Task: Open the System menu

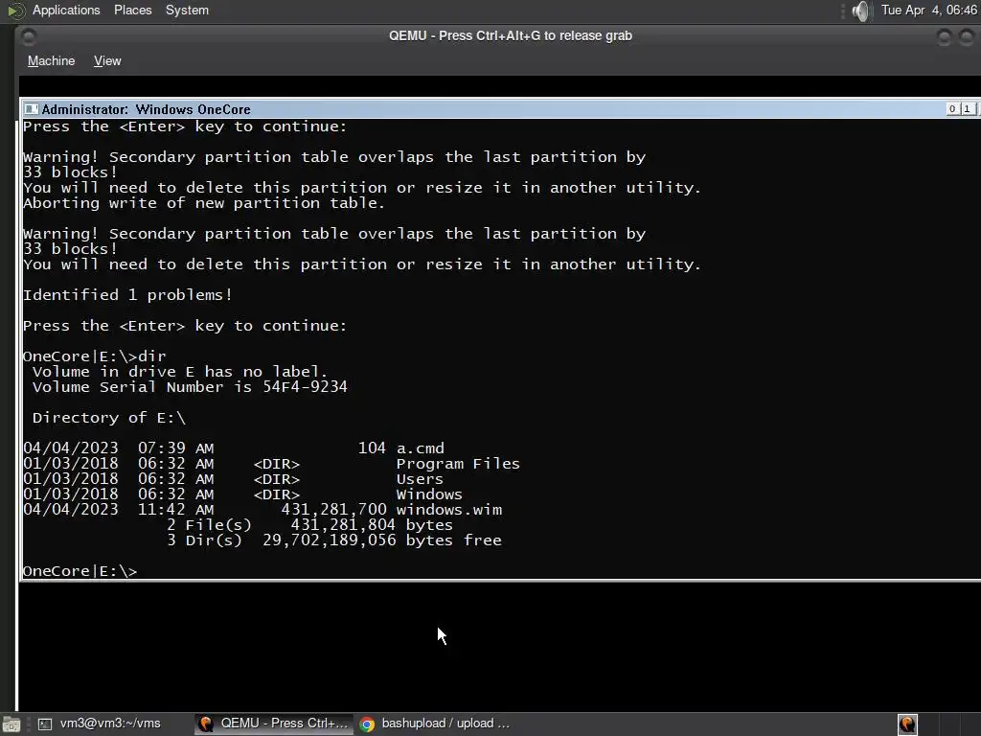Action: point(187,10)
